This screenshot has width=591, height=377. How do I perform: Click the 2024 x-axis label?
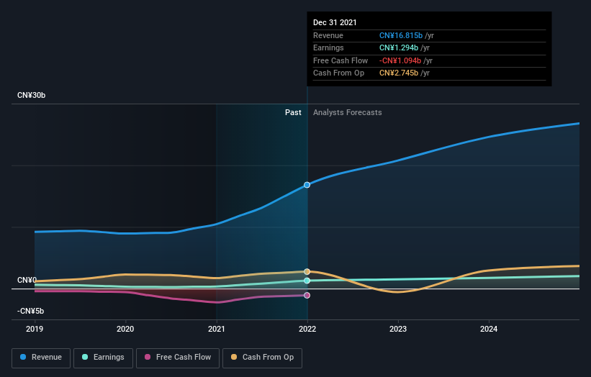[x=489, y=329]
